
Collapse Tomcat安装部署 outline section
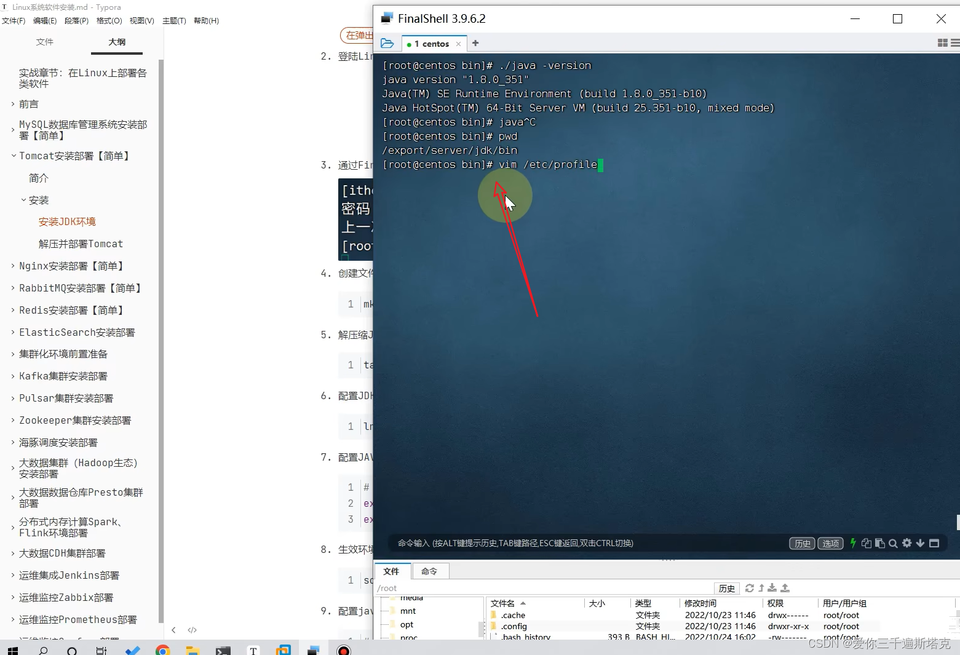coord(13,156)
